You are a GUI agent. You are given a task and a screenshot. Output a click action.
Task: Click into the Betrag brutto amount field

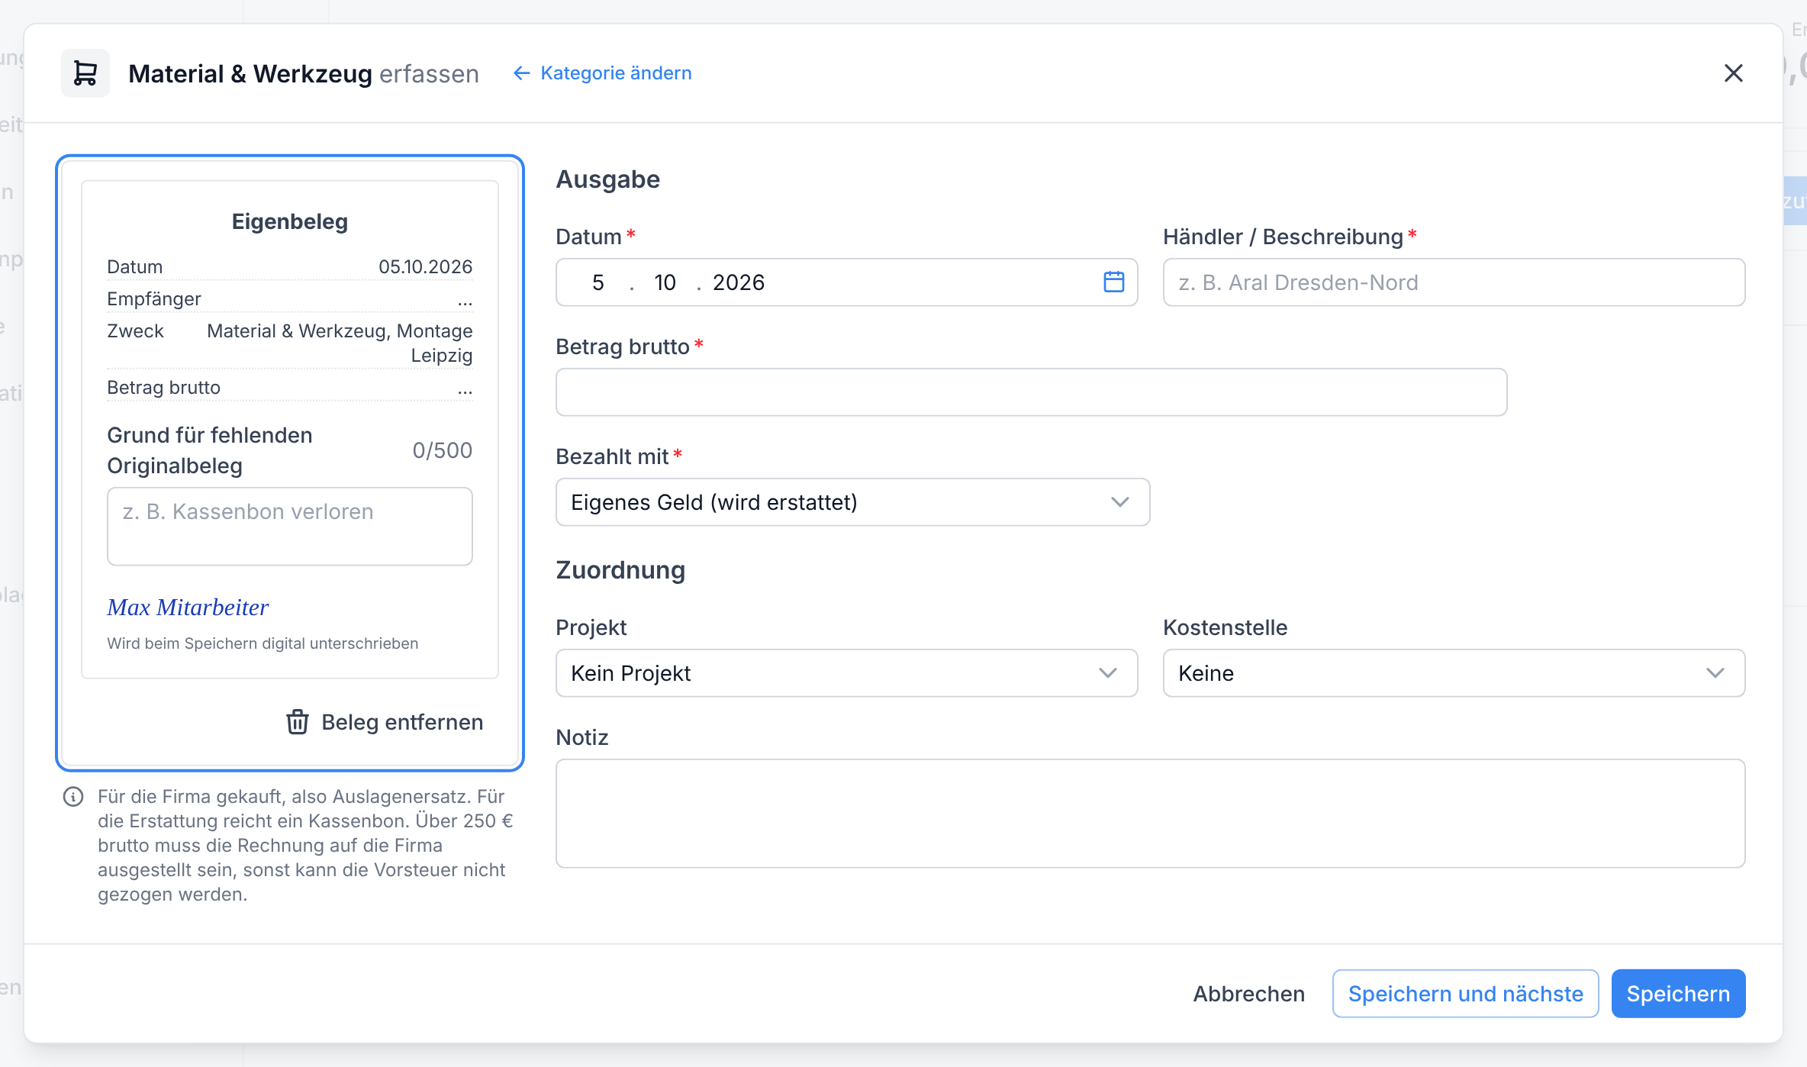point(1031,392)
